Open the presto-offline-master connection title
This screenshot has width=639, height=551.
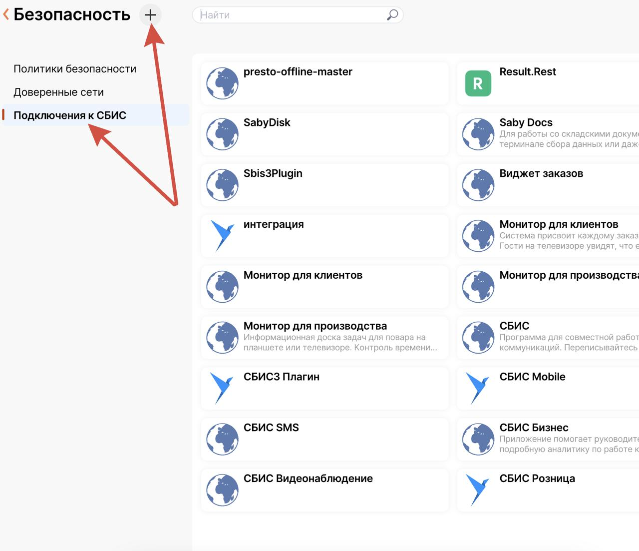point(298,72)
